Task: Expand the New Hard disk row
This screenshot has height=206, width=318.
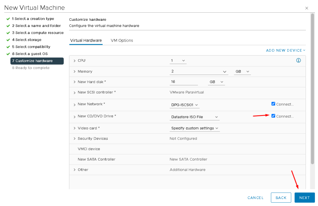Action: [75, 82]
